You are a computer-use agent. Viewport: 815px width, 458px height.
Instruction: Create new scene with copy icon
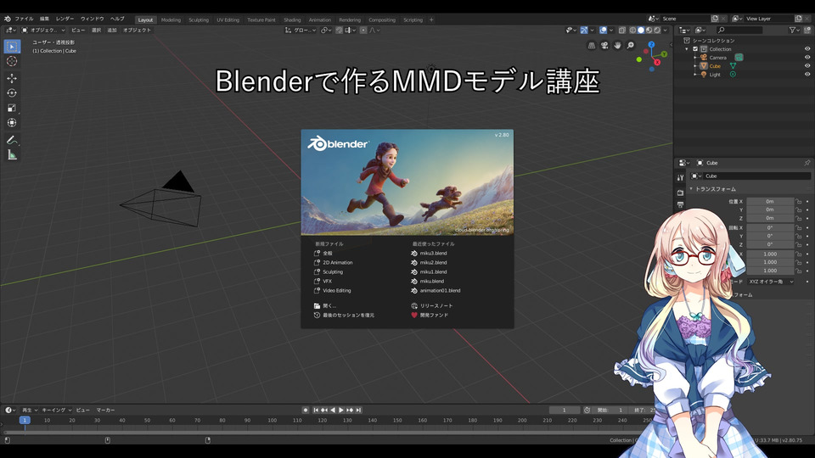click(x=715, y=19)
